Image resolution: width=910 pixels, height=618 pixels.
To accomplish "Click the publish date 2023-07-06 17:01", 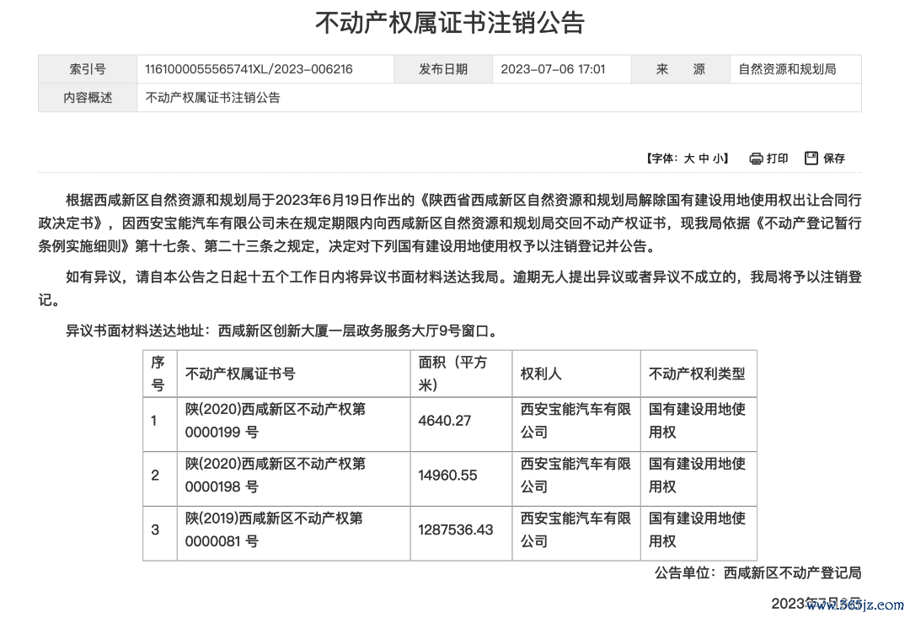I will [x=553, y=70].
